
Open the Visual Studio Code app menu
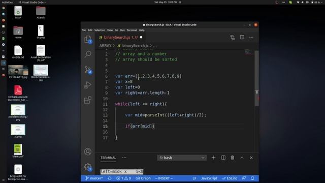[32, 2]
